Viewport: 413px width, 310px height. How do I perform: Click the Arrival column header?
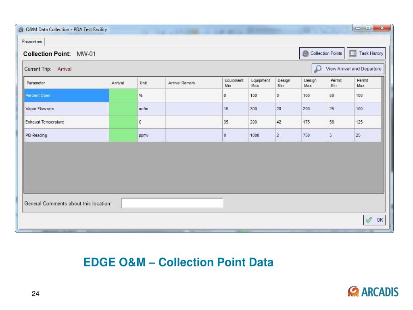(x=123, y=83)
